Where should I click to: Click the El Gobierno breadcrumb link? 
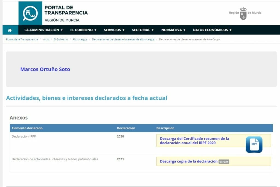tap(61, 39)
